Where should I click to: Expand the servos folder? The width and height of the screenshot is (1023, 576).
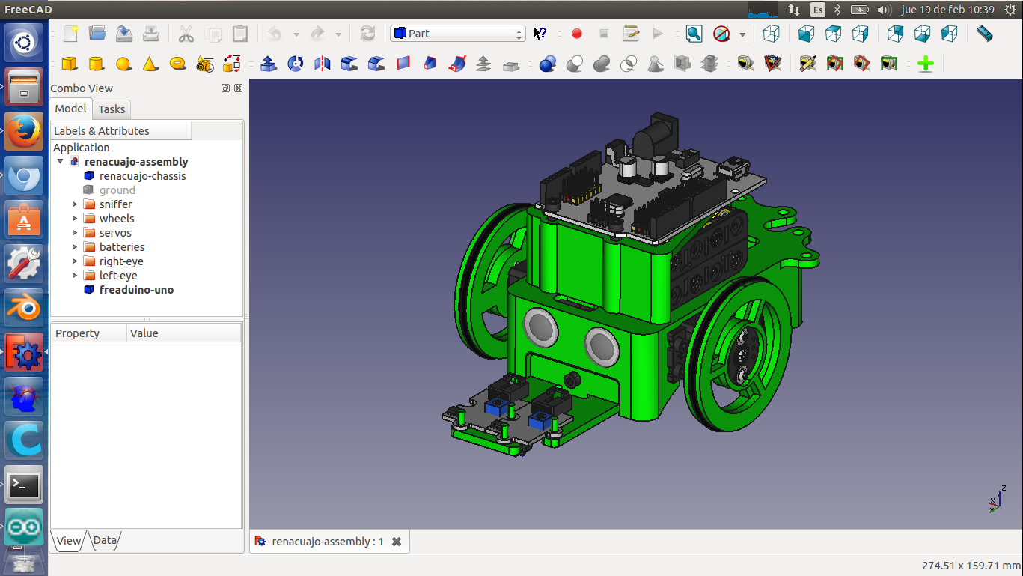75,233
